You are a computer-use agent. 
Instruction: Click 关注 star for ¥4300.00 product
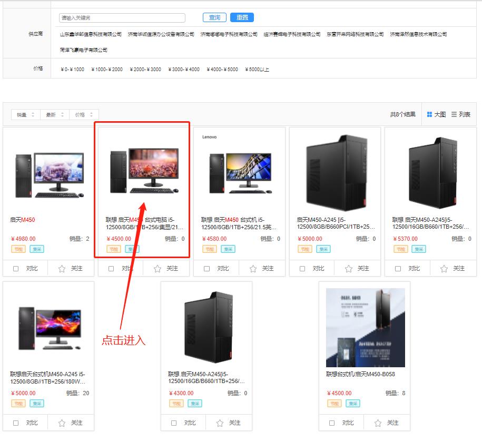pos(220,423)
